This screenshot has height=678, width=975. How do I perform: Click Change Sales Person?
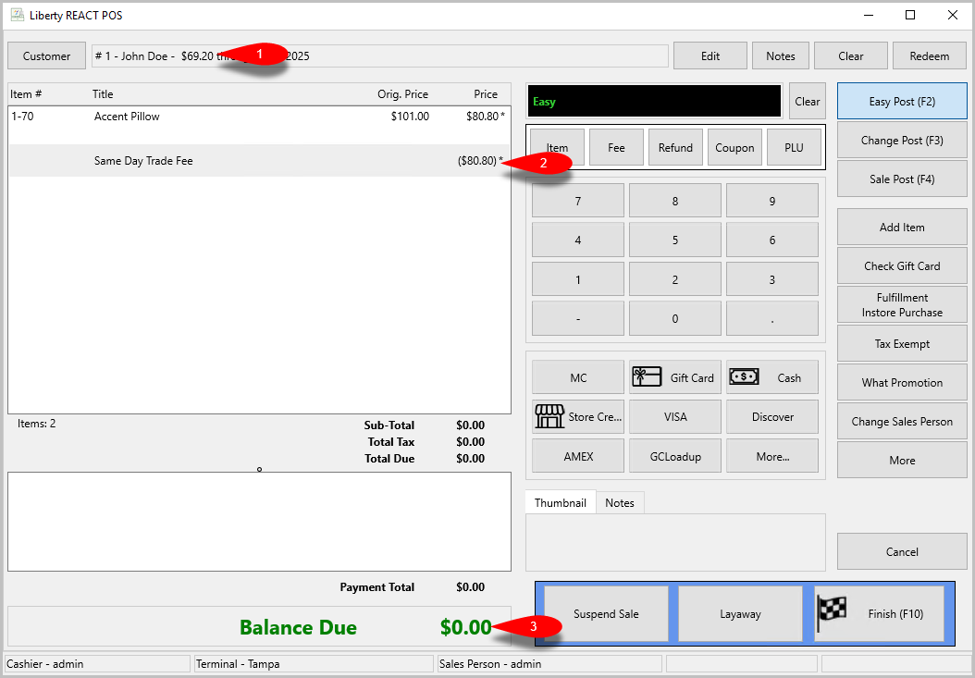[902, 422]
